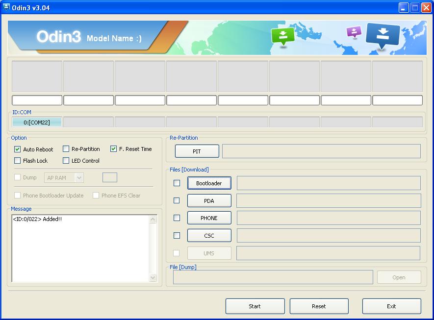The image size is (434, 320).
Task: Click the PDA file path field
Action: (x=329, y=200)
